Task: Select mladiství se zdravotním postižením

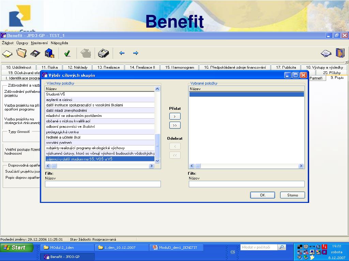Action: pyautogui.click(x=100, y=116)
